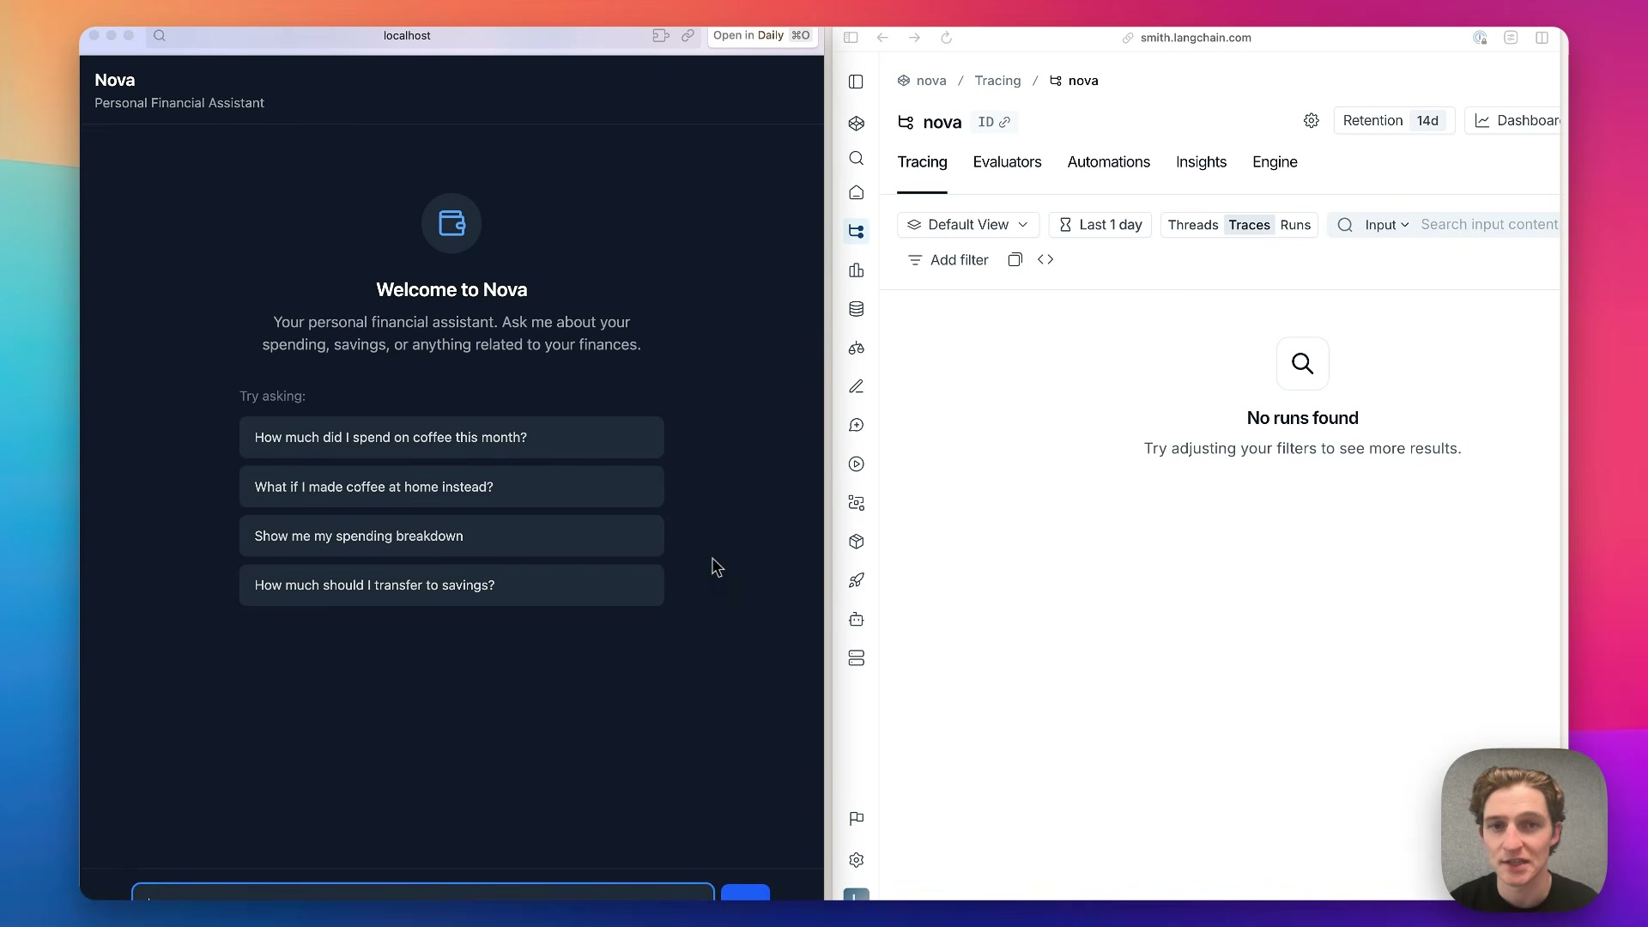Click the Nova chat message input box
Image resolution: width=1648 pixels, height=927 pixels.
tap(422, 892)
